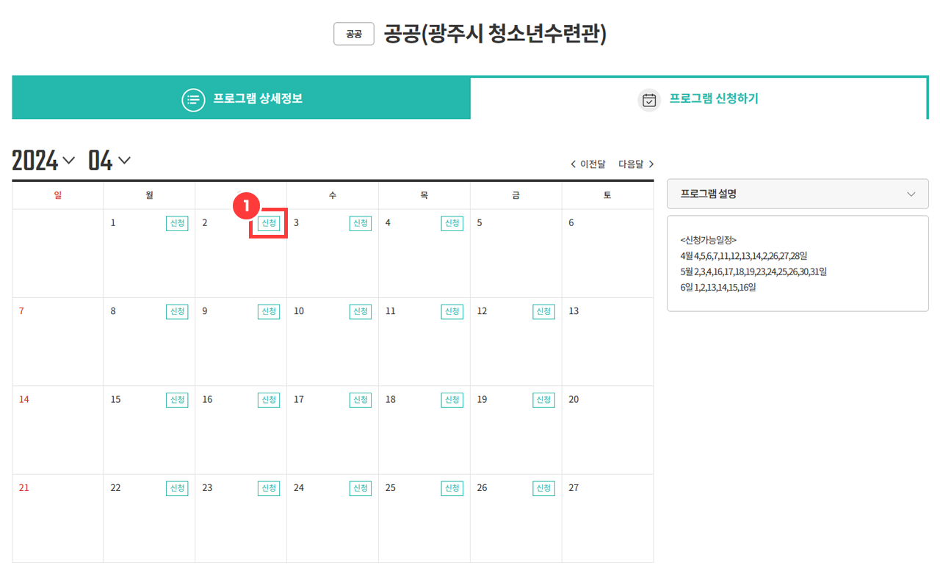The image size is (940, 579).
Task: Switch to 프로그램 상세정보 tab
Action: click(x=241, y=98)
